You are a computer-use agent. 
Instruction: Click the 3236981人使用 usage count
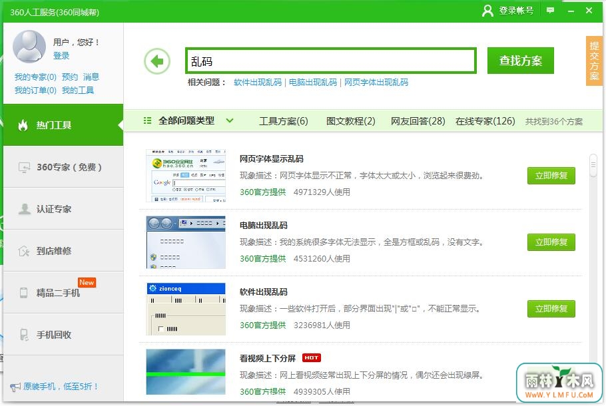(322, 325)
